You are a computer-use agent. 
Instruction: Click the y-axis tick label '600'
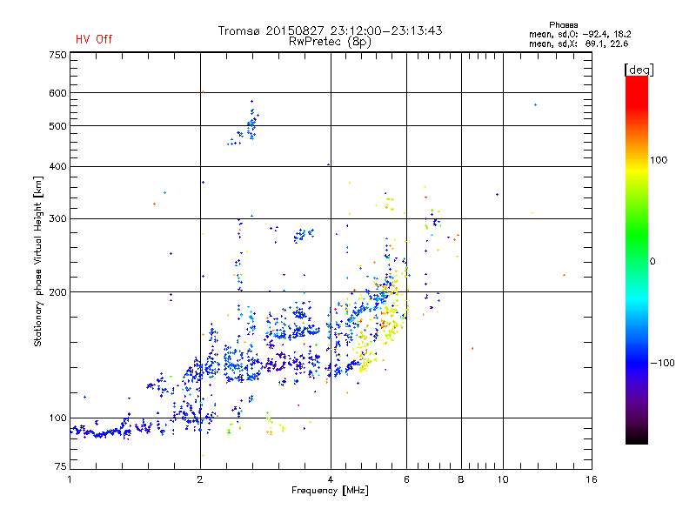tap(57, 93)
